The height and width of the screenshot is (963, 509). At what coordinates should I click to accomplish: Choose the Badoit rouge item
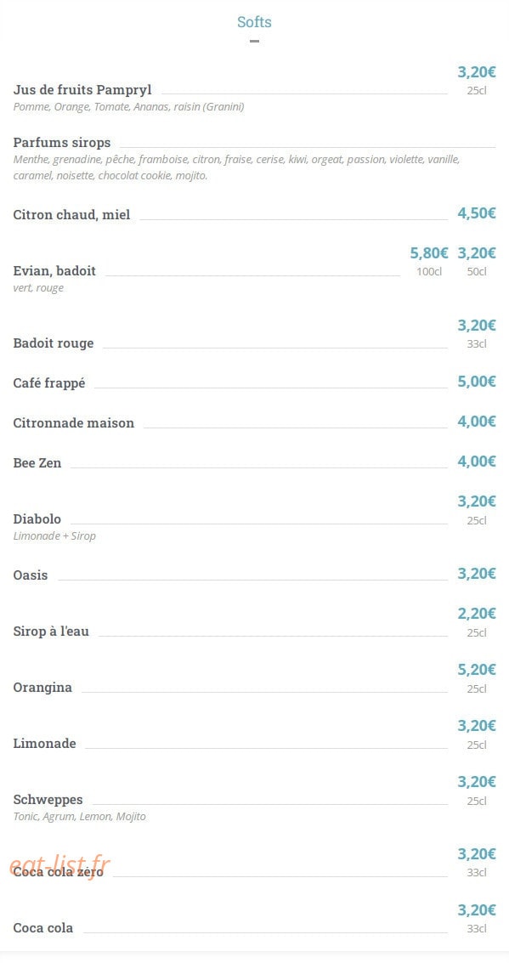54,343
